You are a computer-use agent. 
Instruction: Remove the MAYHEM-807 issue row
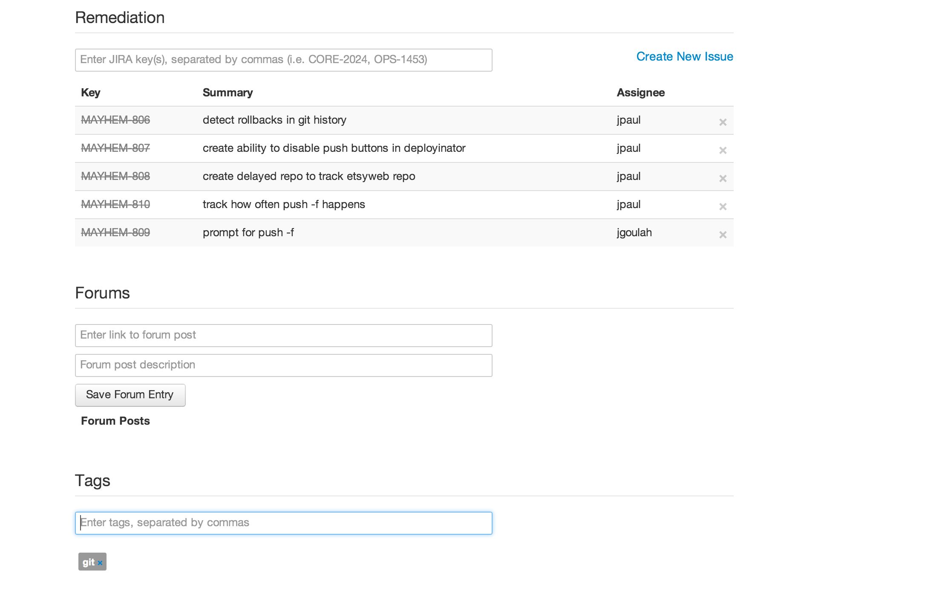pos(723,151)
